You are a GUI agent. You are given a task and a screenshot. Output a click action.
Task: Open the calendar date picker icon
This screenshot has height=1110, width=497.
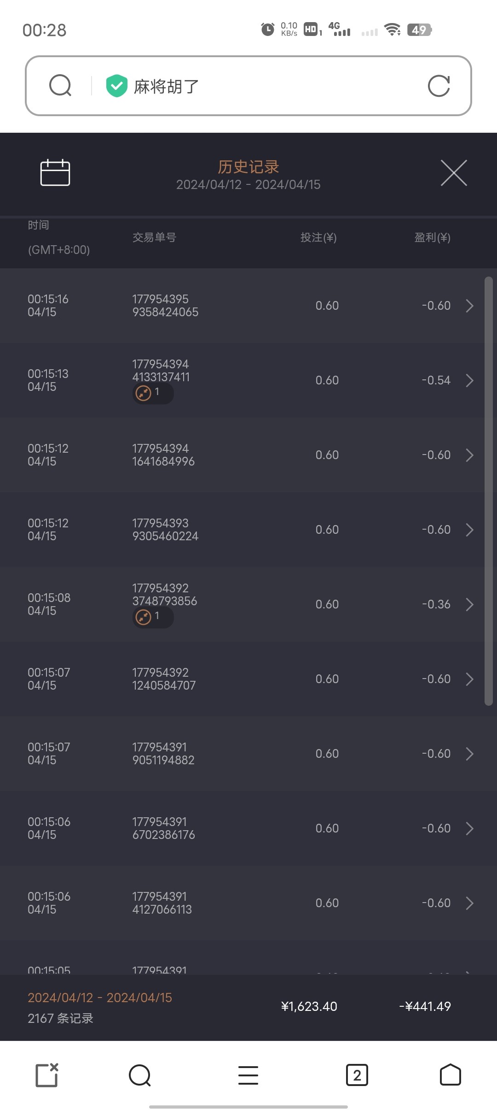55,173
